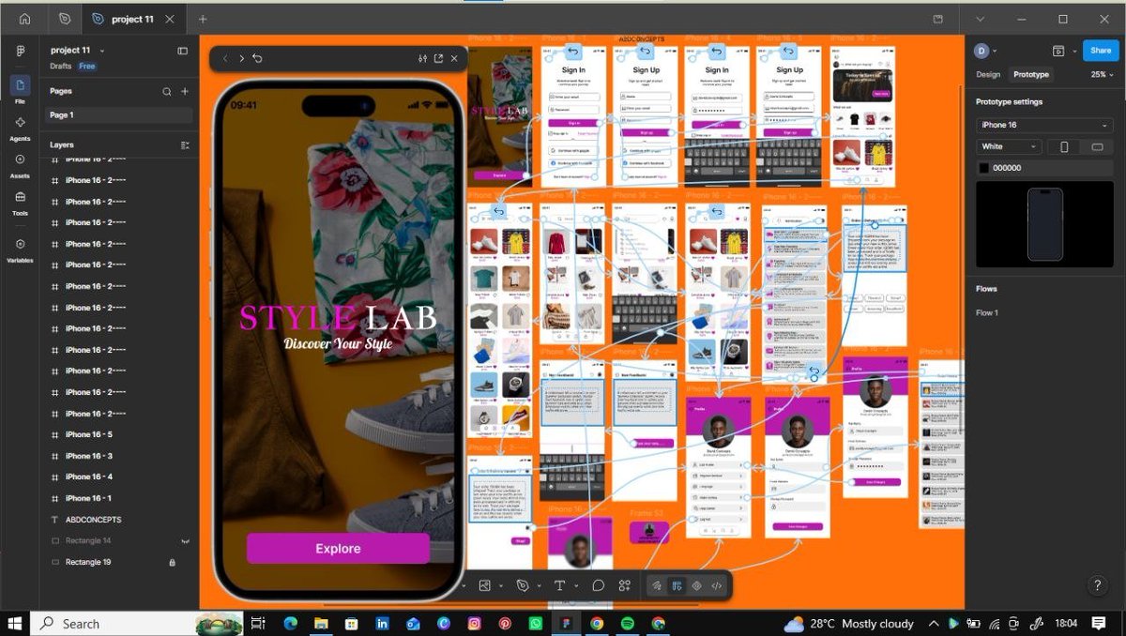Click the device preview thumbnail

[1044, 224]
